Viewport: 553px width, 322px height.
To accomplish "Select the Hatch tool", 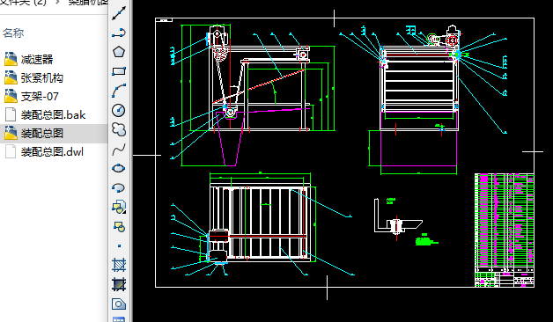I will pyautogui.click(x=119, y=265).
